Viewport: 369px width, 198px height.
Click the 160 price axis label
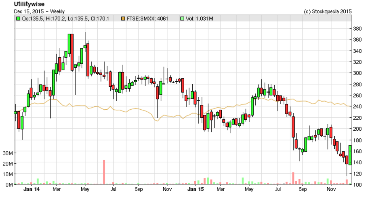(357, 151)
